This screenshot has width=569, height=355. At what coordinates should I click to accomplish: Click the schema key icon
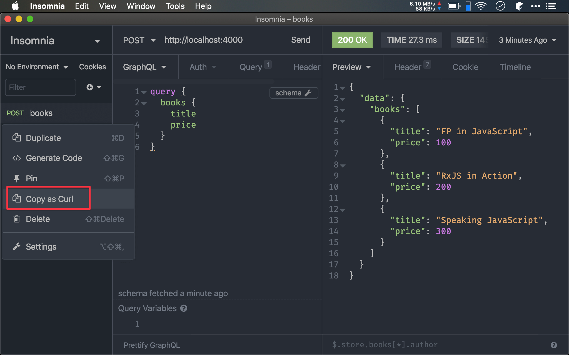(x=308, y=92)
